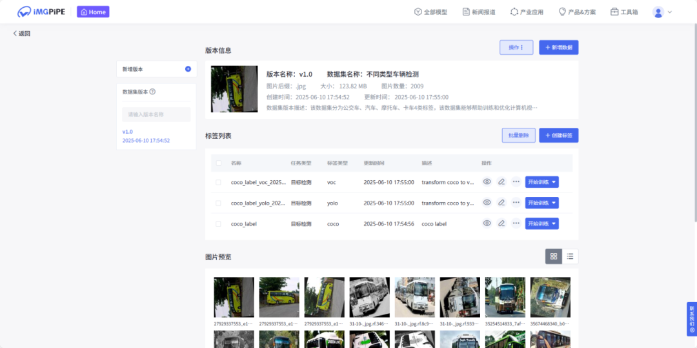Open 开始训练 dropdown for voc row
697x348 pixels.
click(542, 182)
